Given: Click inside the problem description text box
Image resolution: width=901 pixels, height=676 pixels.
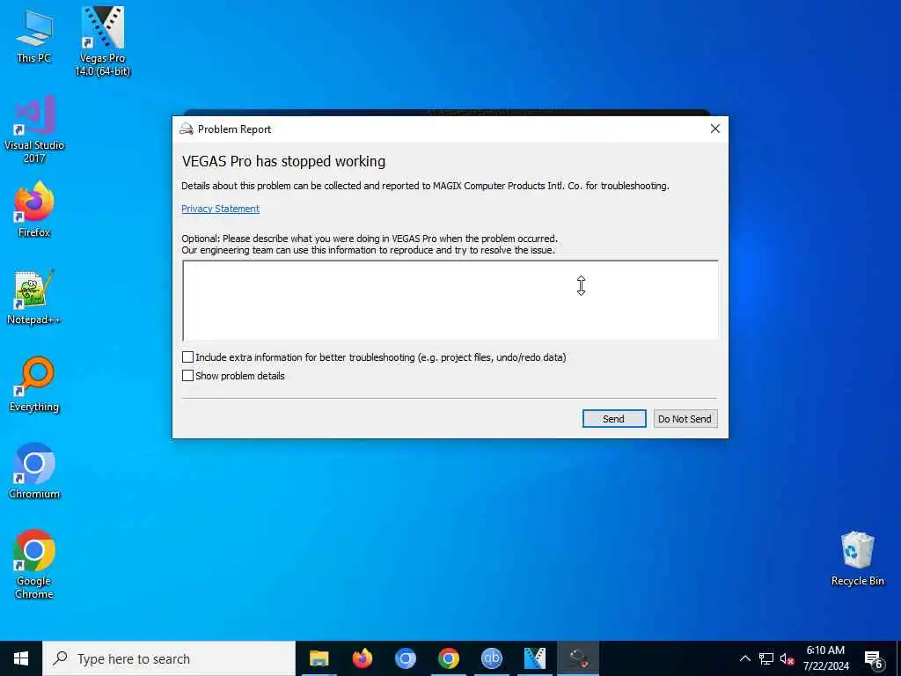Looking at the screenshot, I should pos(450,300).
